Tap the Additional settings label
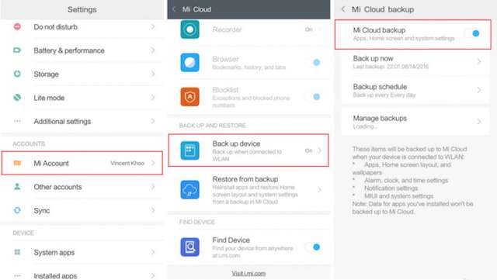 [x=62, y=121]
